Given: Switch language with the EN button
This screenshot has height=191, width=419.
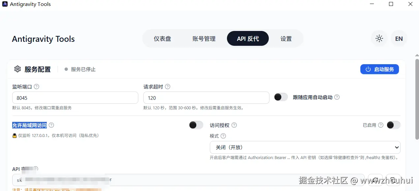Looking at the screenshot, I should tap(399, 39).
